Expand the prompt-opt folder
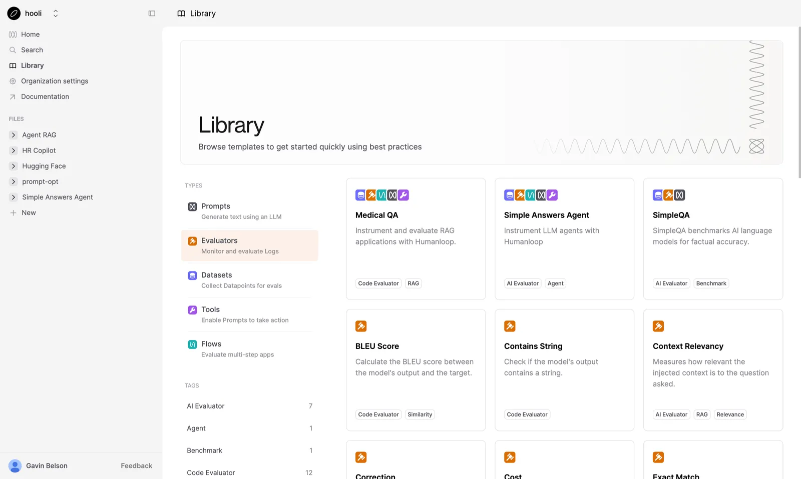 [14, 181]
